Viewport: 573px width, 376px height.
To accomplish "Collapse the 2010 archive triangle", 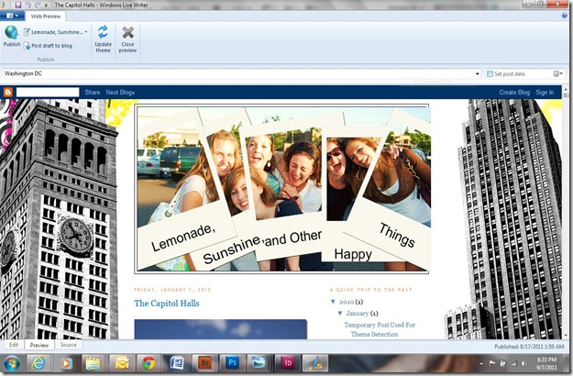I will [333, 302].
